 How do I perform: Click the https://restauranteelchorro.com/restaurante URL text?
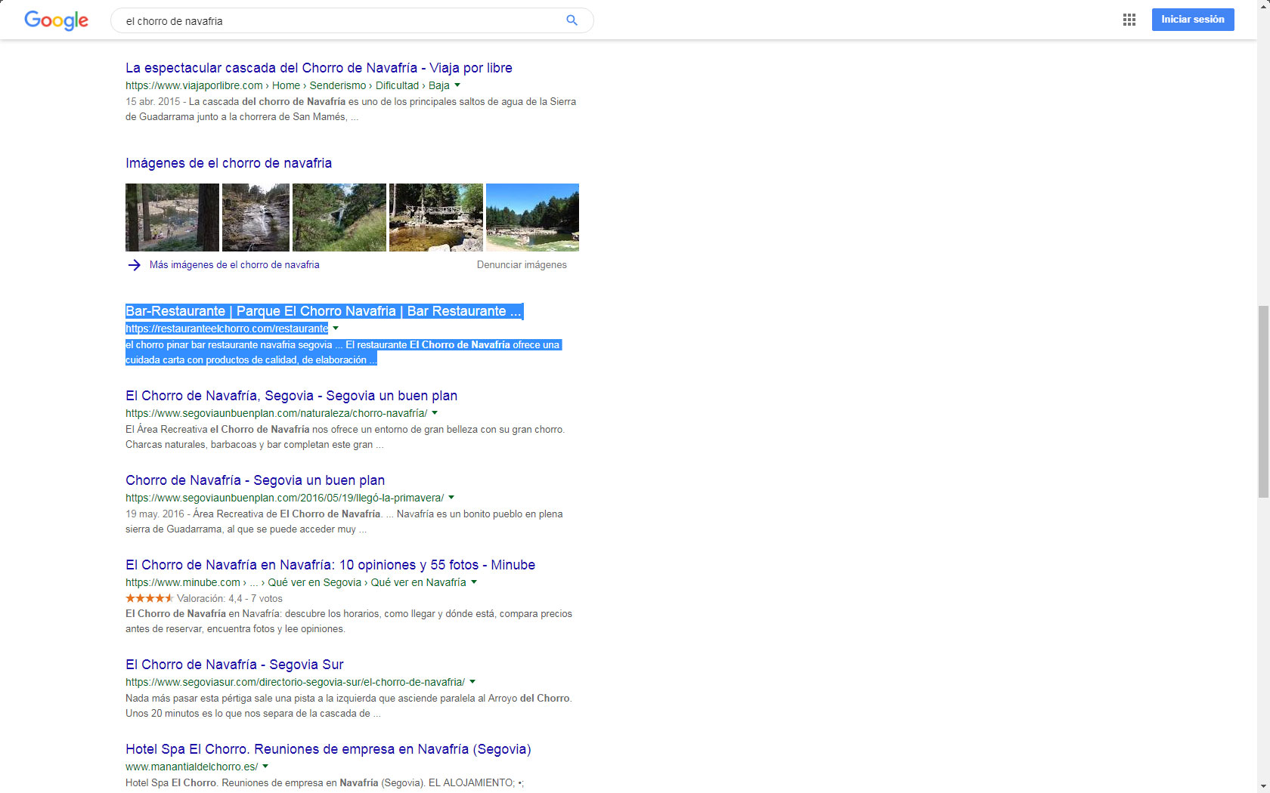tap(227, 329)
